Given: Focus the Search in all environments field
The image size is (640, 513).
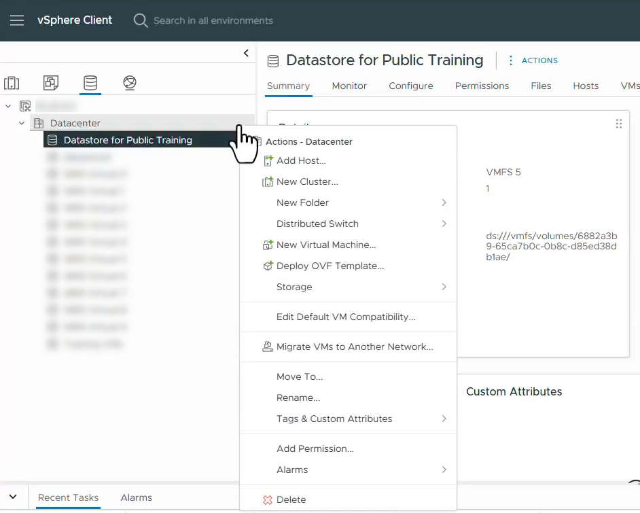Looking at the screenshot, I should 213,20.
